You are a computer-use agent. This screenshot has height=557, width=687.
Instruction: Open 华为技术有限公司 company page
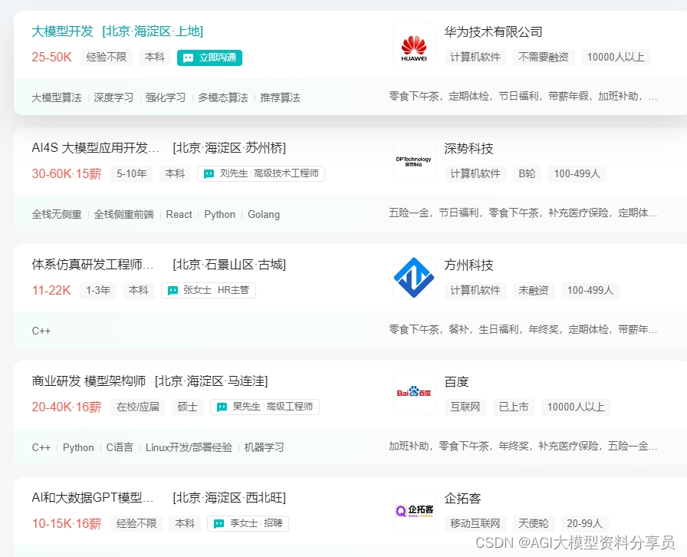point(493,32)
